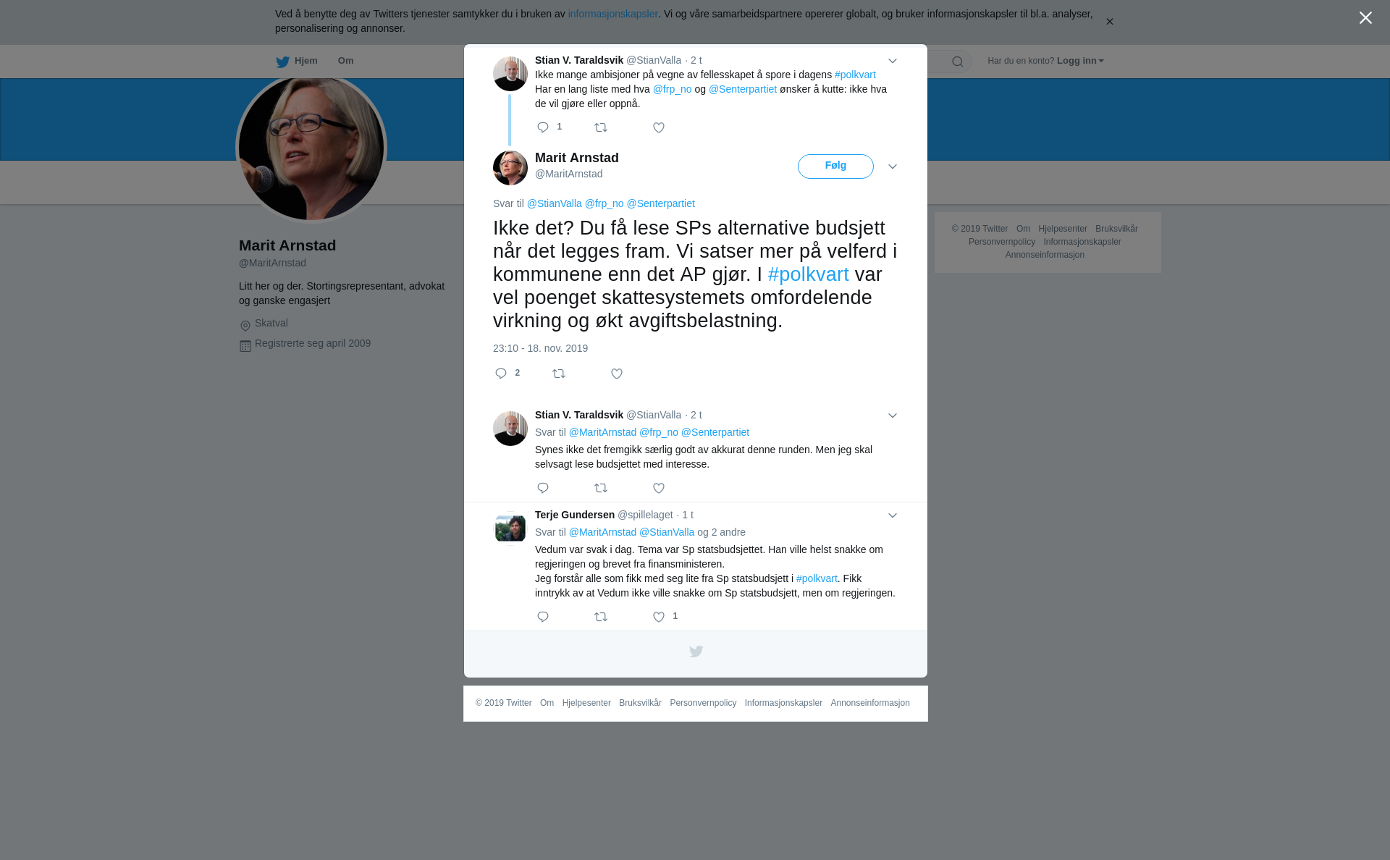Expand the options chevron on Terje Gundersen's tweet

(893, 515)
